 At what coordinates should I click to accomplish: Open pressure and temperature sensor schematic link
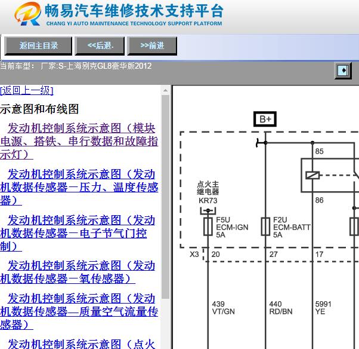point(79,187)
